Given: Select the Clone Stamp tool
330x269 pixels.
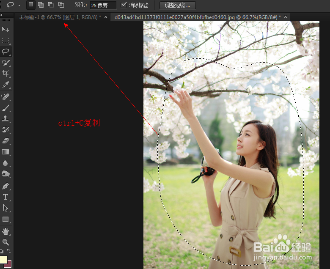Looking at the screenshot, I should click(5, 119).
